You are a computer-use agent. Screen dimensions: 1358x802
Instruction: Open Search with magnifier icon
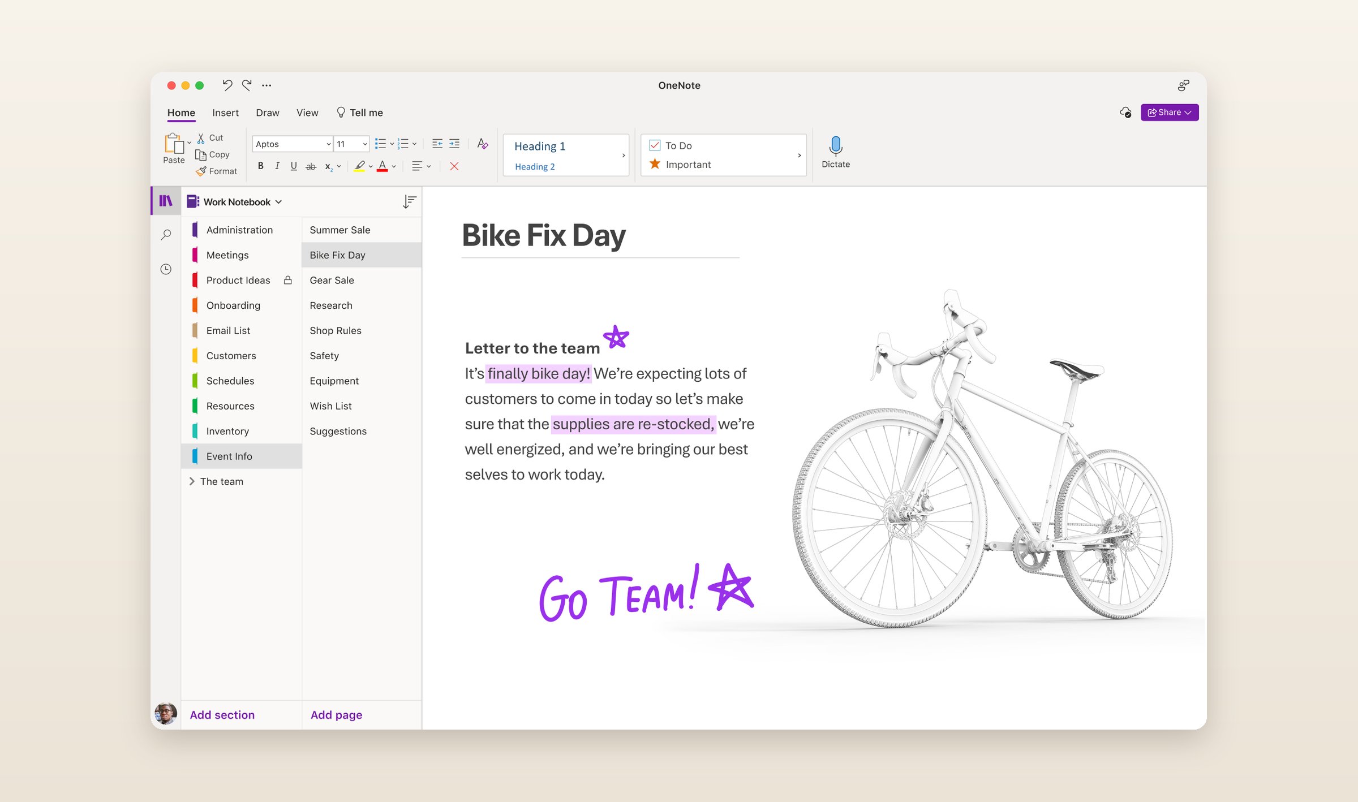click(166, 234)
